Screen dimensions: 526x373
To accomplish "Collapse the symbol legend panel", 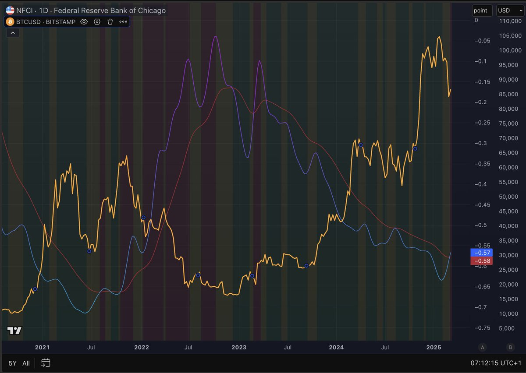I will 12,32.
